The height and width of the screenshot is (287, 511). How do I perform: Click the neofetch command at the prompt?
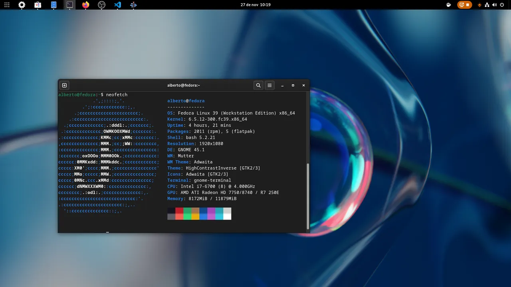pyautogui.click(x=117, y=95)
